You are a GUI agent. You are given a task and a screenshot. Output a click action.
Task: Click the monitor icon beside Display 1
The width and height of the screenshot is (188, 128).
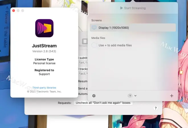click(94, 28)
